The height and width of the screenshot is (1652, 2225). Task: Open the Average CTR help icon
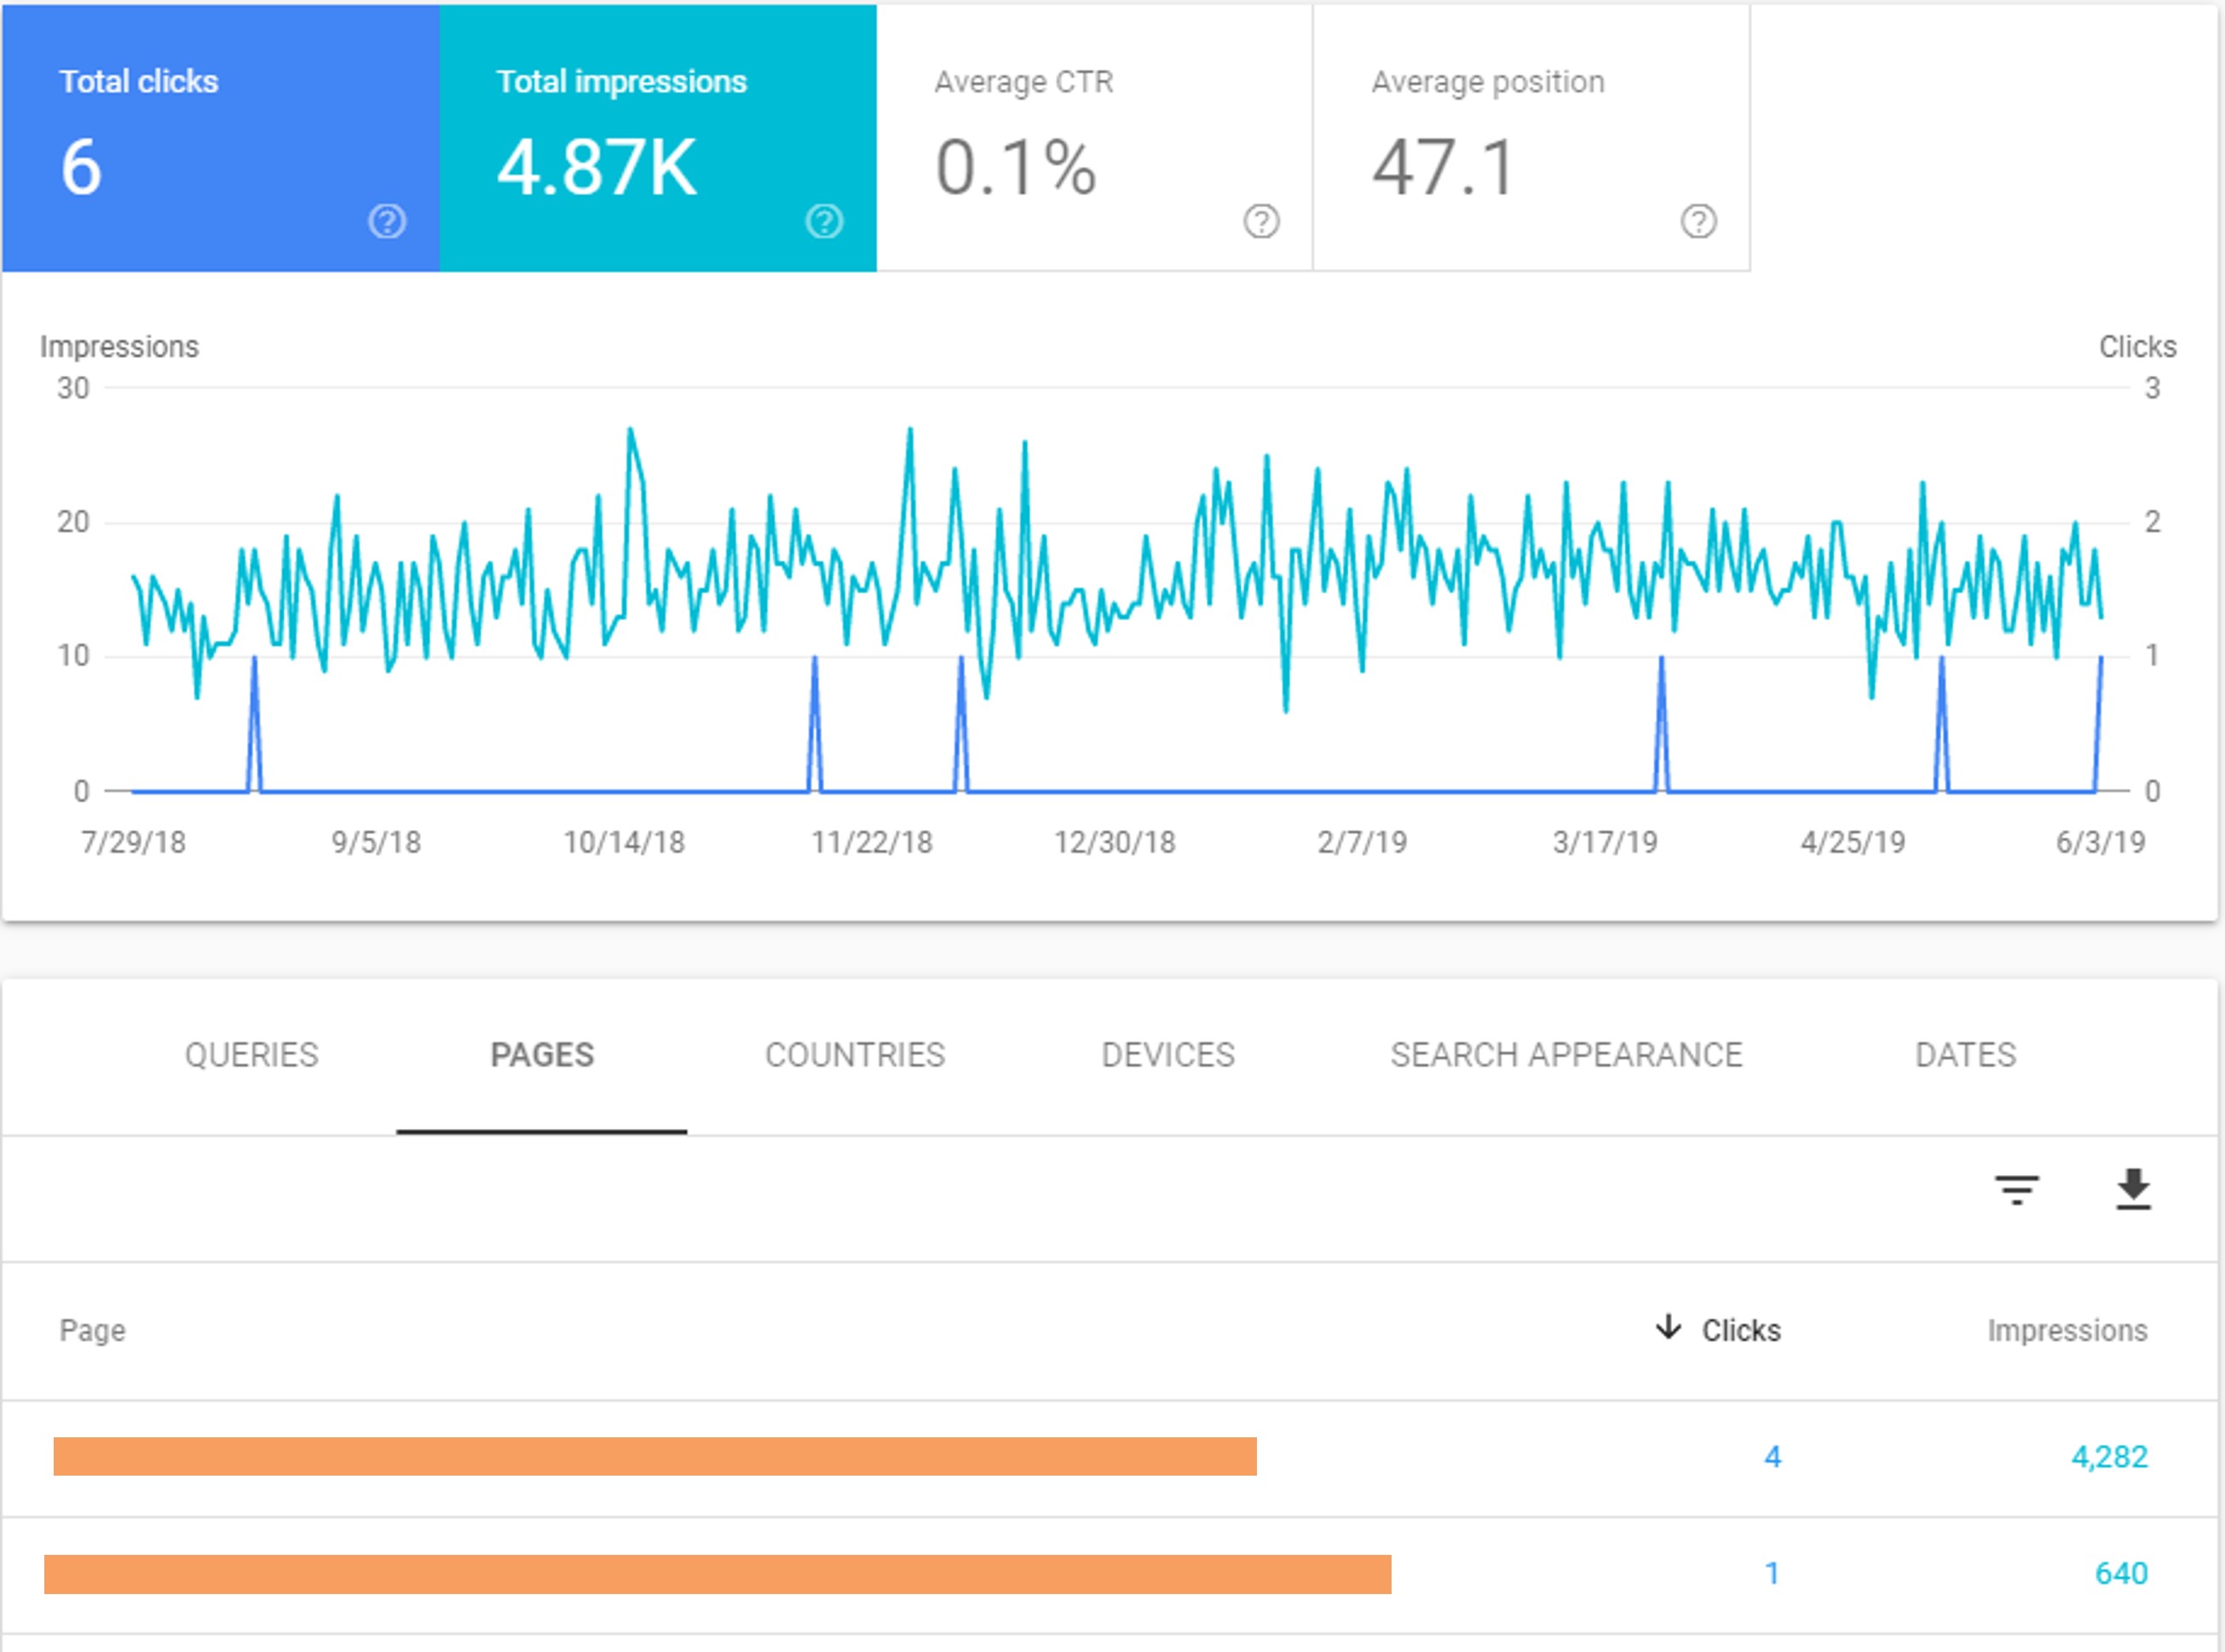[1261, 221]
